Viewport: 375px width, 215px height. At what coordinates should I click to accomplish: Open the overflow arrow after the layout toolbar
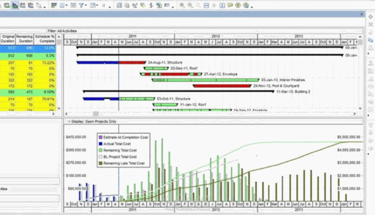tap(110, 7)
